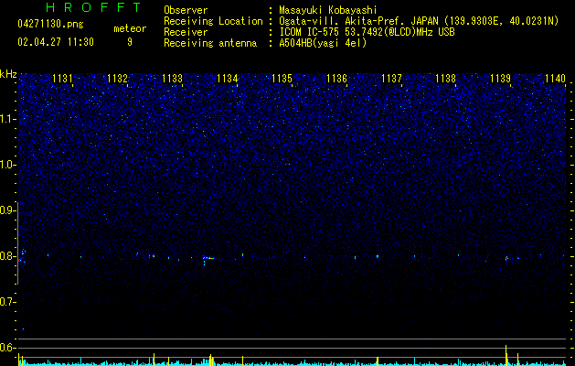Click the 0.7 kHz axis label
Viewport: 575px width, 366px height.
point(6,302)
